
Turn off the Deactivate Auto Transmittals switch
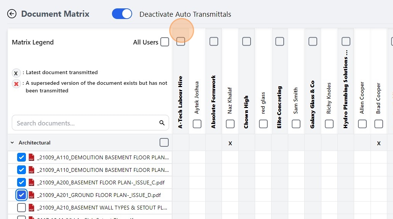pos(122,14)
